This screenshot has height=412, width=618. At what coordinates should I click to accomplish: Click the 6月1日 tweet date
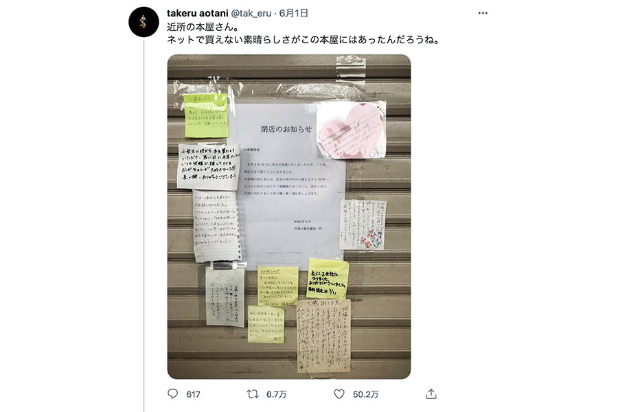pyautogui.click(x=294, y=13)
